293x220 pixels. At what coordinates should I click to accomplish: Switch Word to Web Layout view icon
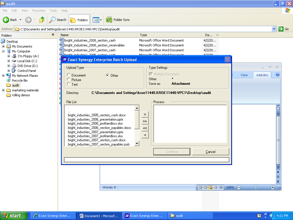tap(211, 187)
